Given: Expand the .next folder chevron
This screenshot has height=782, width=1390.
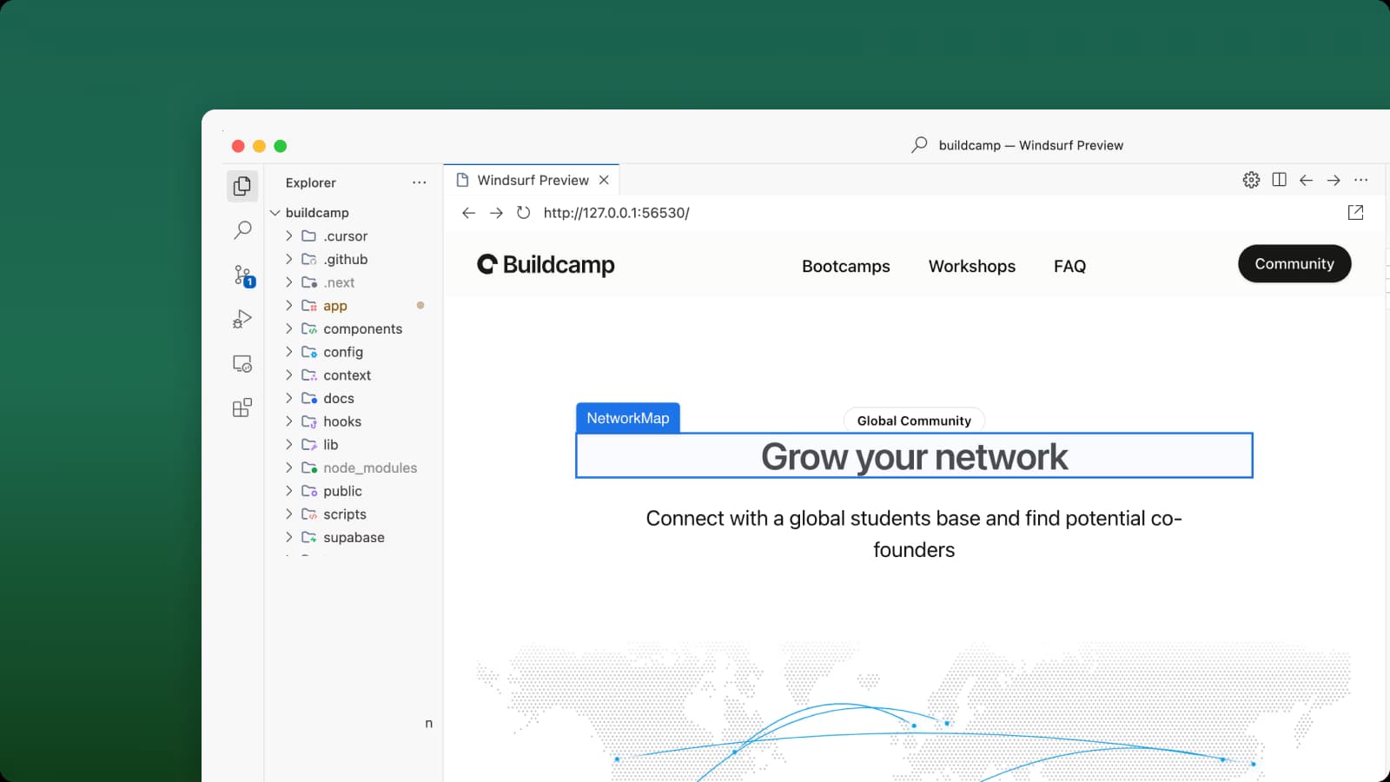Looking at the screenshot, I should click(x=289, y=282).
